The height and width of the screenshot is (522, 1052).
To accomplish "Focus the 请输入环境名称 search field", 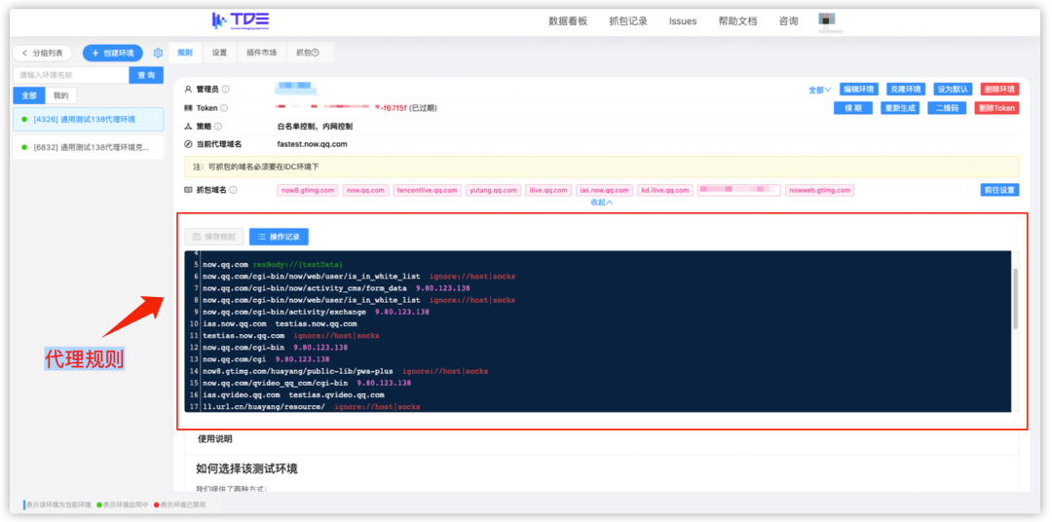I will (72, 75).
